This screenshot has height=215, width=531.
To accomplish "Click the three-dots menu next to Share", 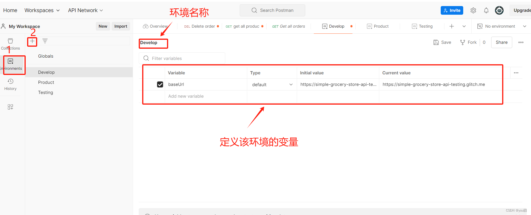I will [521, 42].
